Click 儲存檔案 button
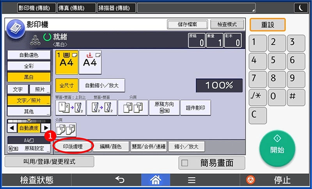The image size is (312, 189). click(187, 24)
